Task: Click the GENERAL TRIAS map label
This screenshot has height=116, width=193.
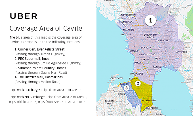Action: pos(110,102)
